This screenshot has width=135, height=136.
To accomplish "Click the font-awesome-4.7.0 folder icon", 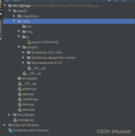I will click(29, 63).
